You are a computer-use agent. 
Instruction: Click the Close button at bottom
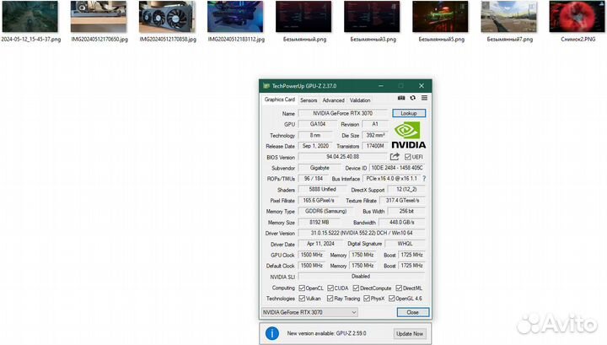(x=412, y=312)
